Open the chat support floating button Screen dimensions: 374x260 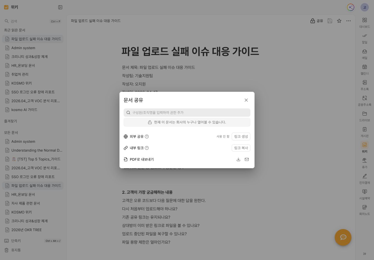click(343, 237)
